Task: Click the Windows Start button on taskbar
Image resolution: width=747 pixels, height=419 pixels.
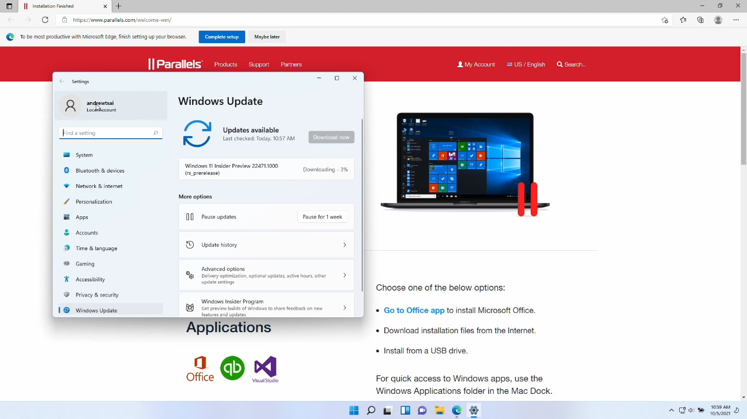Action: pos(354,410)
